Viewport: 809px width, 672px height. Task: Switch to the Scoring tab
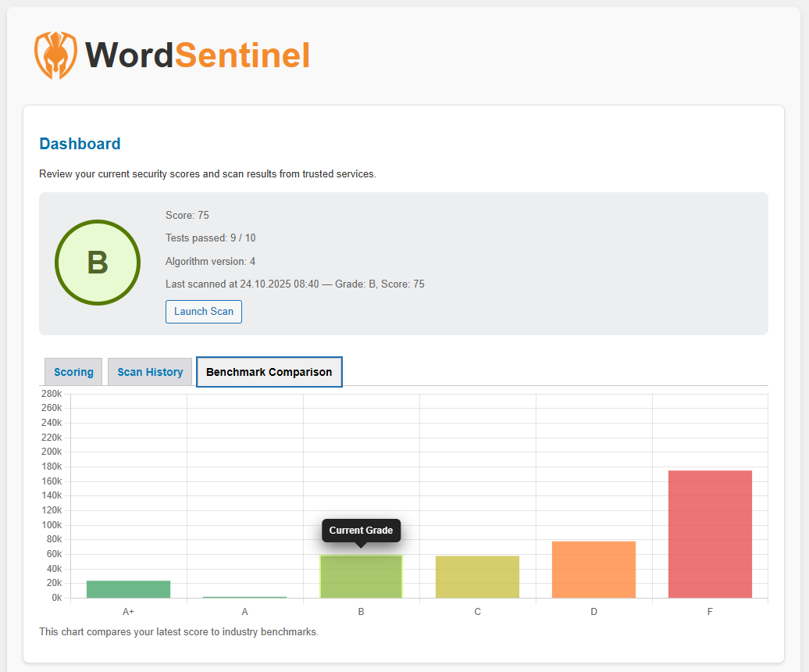point(73,372)
